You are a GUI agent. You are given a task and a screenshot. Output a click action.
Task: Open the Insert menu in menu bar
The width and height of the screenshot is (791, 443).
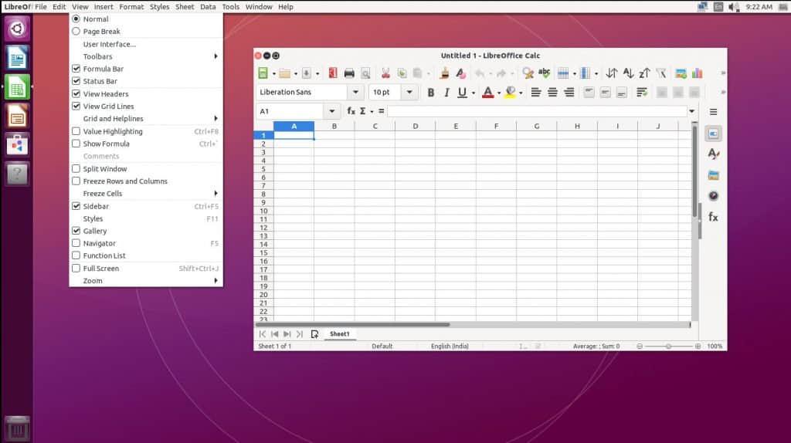(x=104, y=7)
